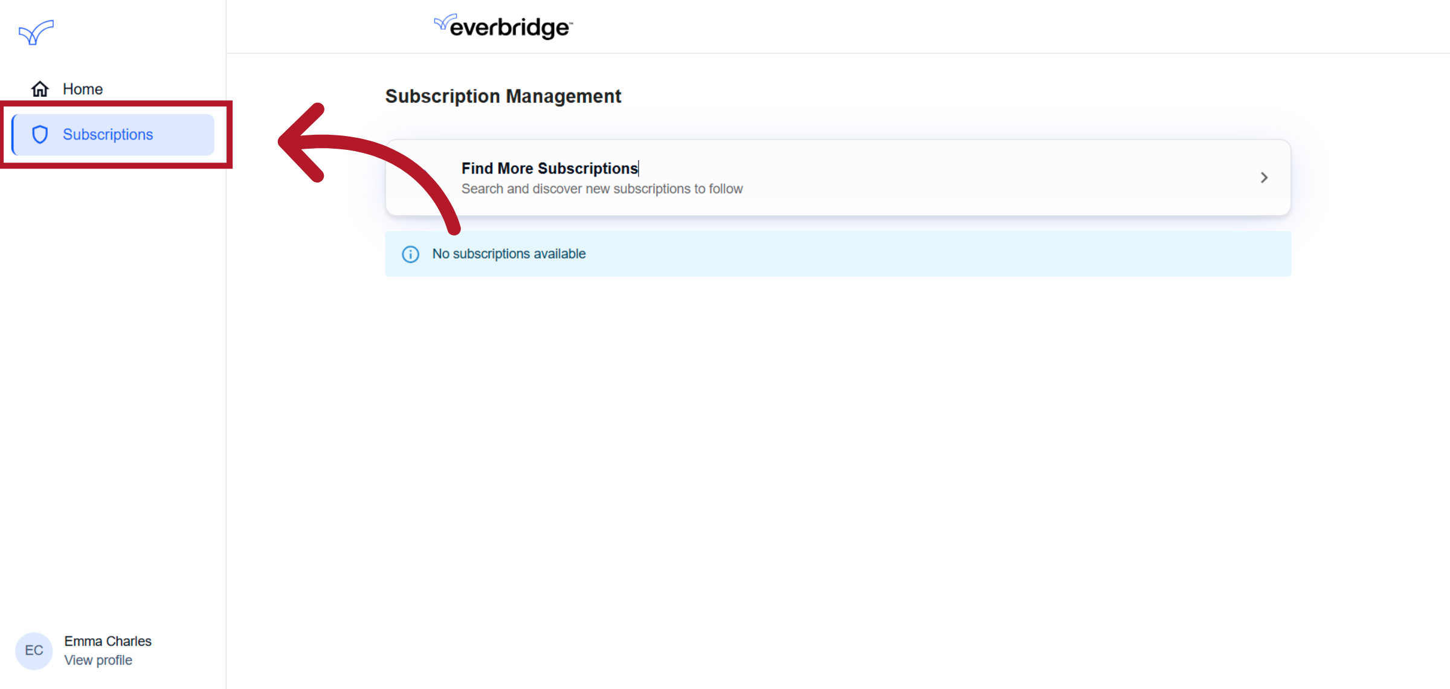This screenshot has width=1450, height=689.
Task: Click 'Search and discover new subscriptions to follow'
Action: pos(602,189)
